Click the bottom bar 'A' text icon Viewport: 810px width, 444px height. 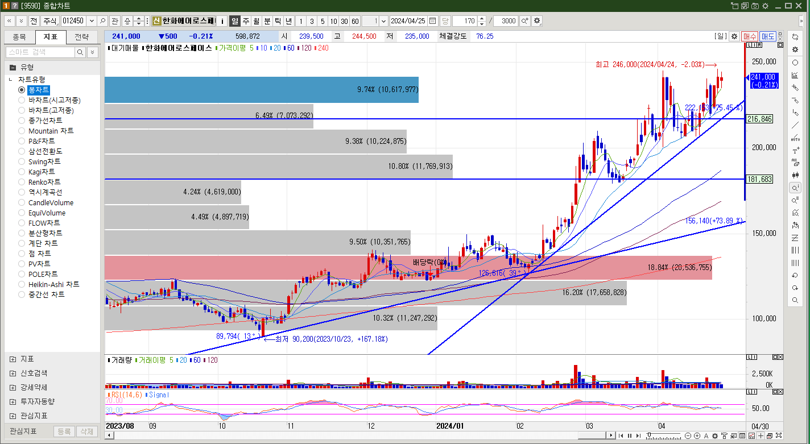coord(706,436)
